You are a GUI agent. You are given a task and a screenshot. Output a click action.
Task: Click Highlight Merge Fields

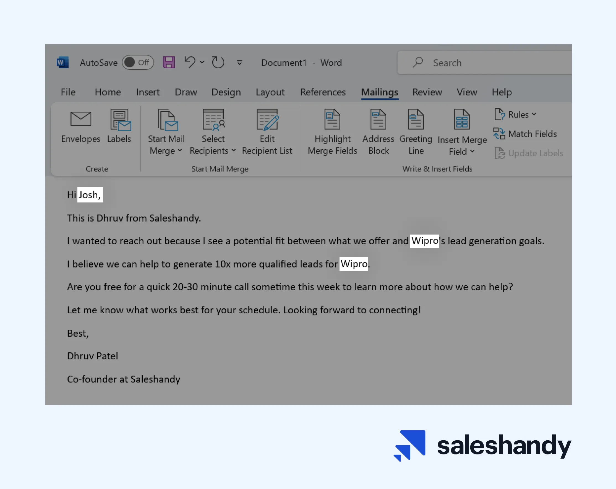pyautogui.click(x=332, y=132)
